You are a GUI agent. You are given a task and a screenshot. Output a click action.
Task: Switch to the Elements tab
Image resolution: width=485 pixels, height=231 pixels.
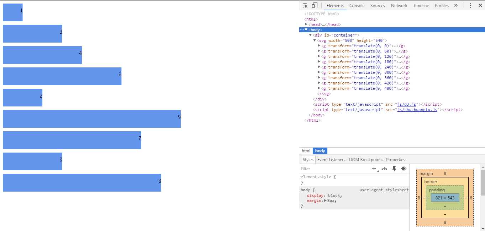[335, 5]
